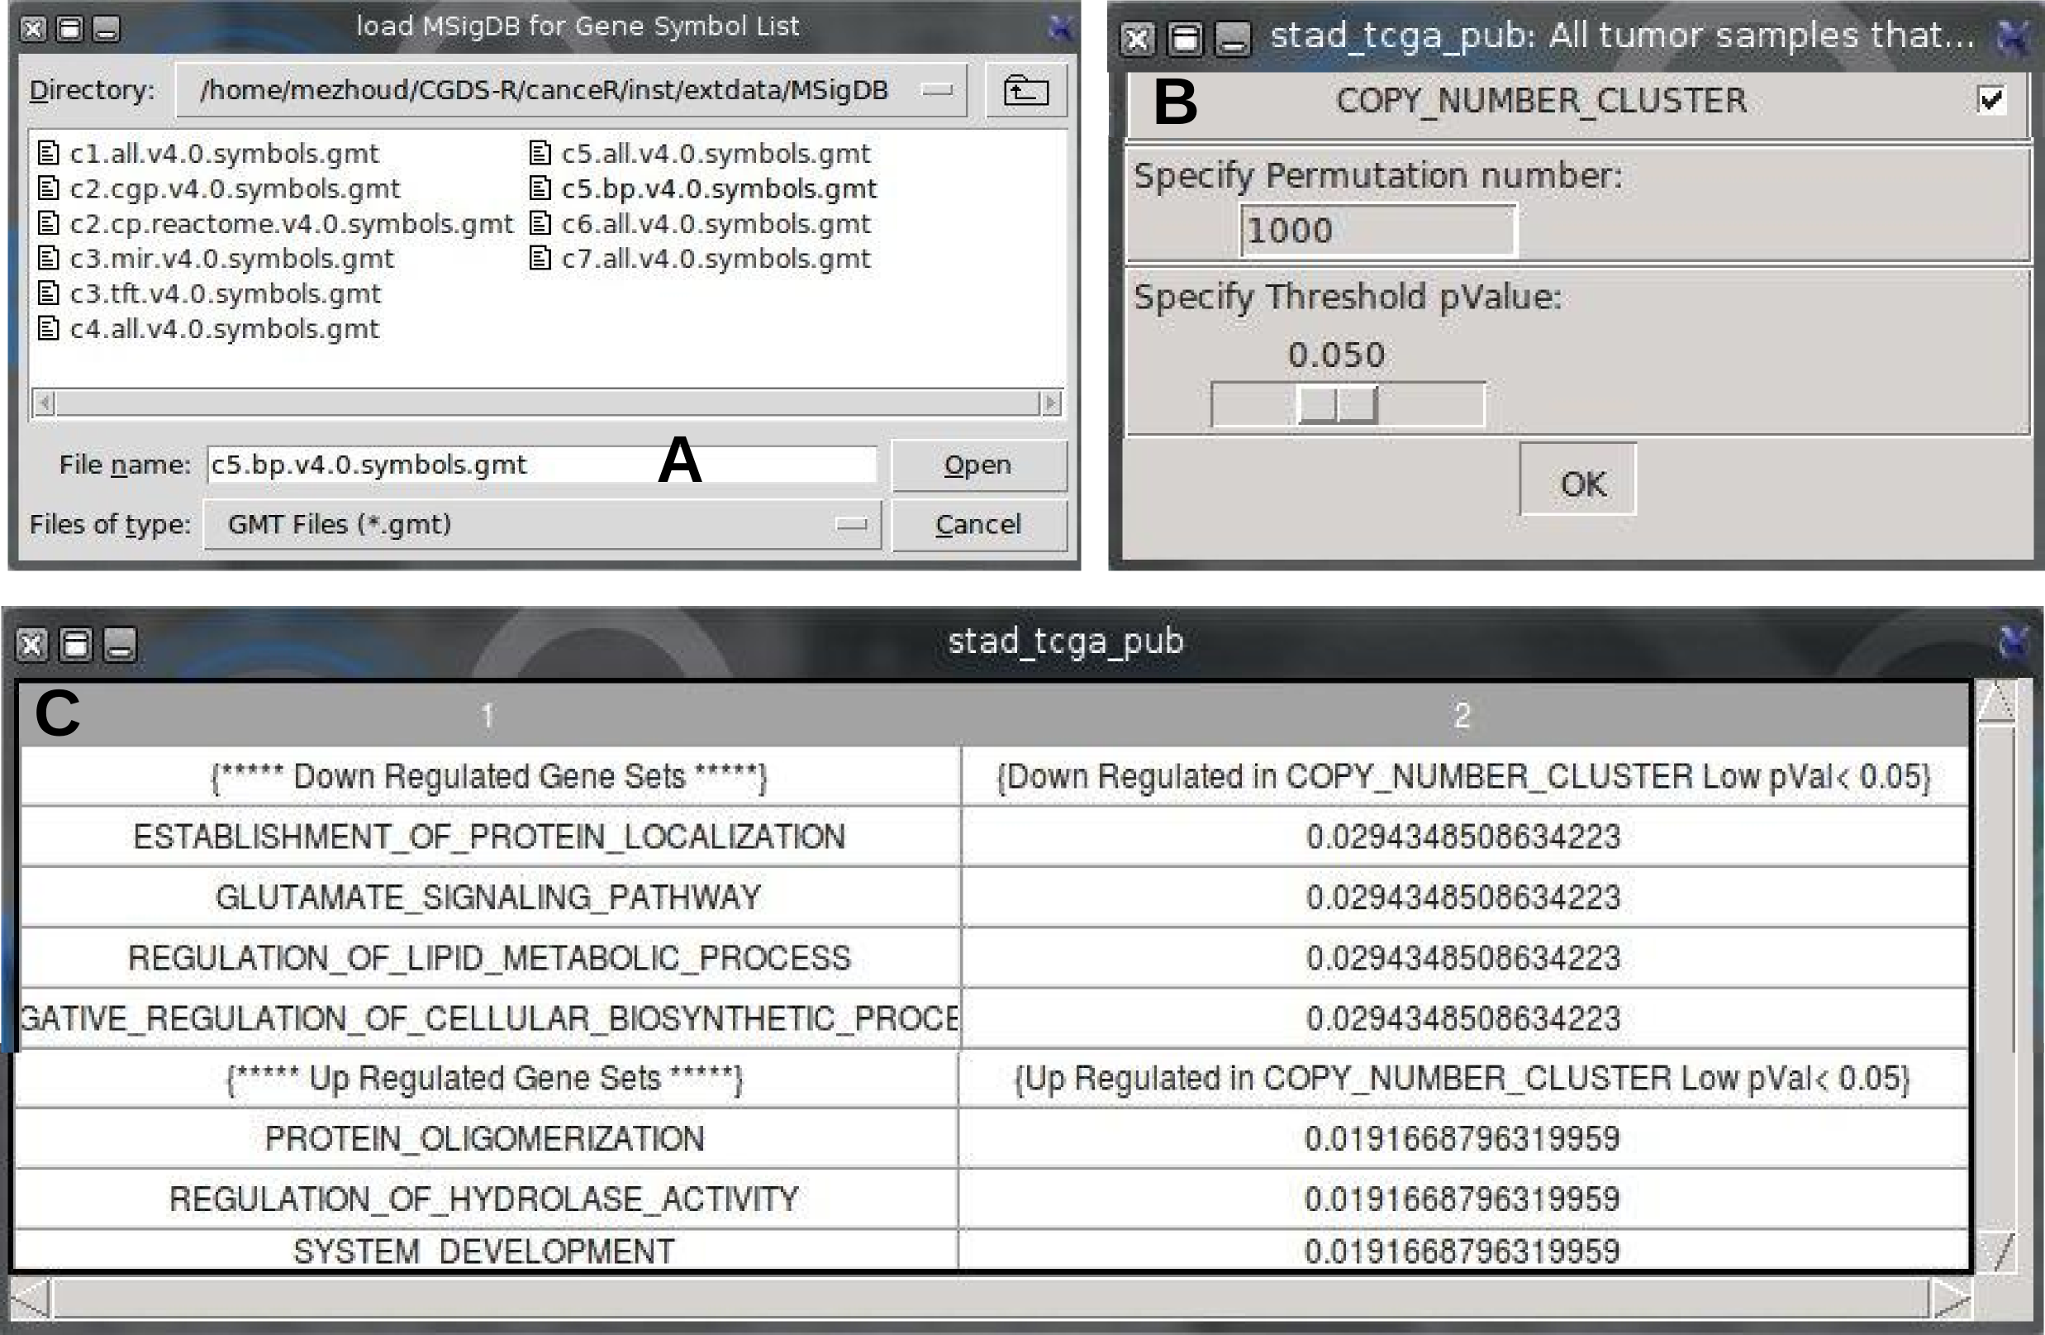The width and height of the screenshot is (2045, 1335).
Task: Select c1.all.v4.0.symbols.gmt file icon
Action: 49,153
